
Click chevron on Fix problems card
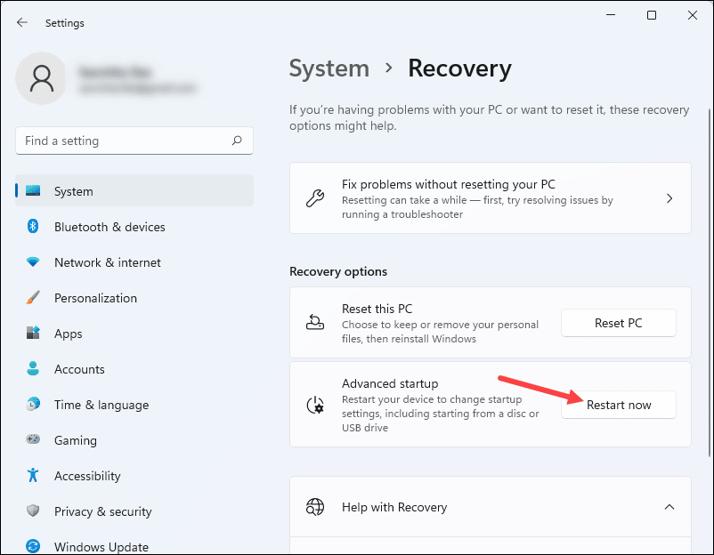669,198
